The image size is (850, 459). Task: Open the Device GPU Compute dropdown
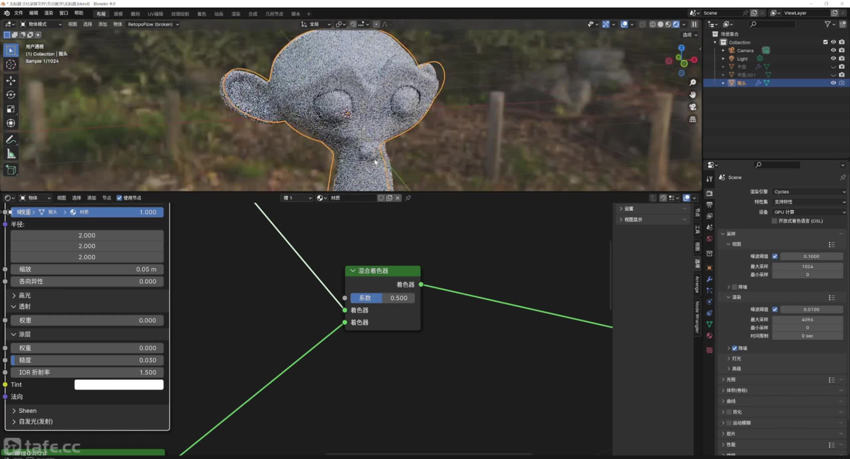point(809,212)
